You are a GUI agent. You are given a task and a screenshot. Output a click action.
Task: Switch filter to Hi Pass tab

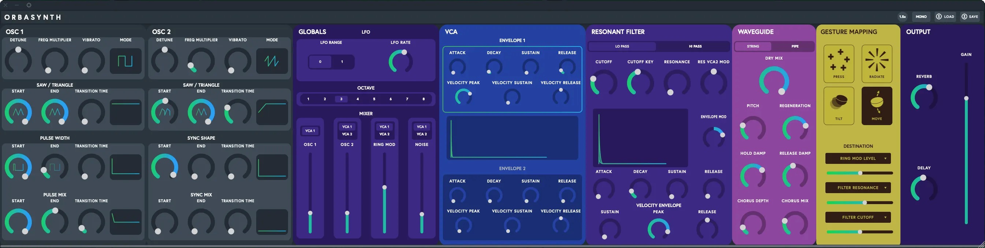click(x=695, y=46)
